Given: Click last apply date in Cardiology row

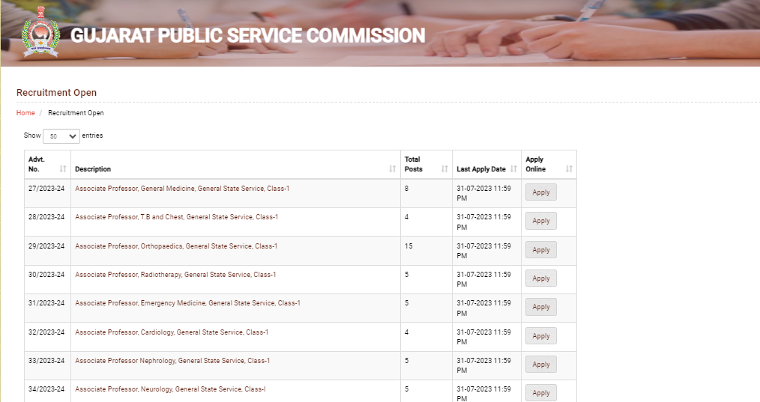Looking at the screenshot, I should 483,337.
